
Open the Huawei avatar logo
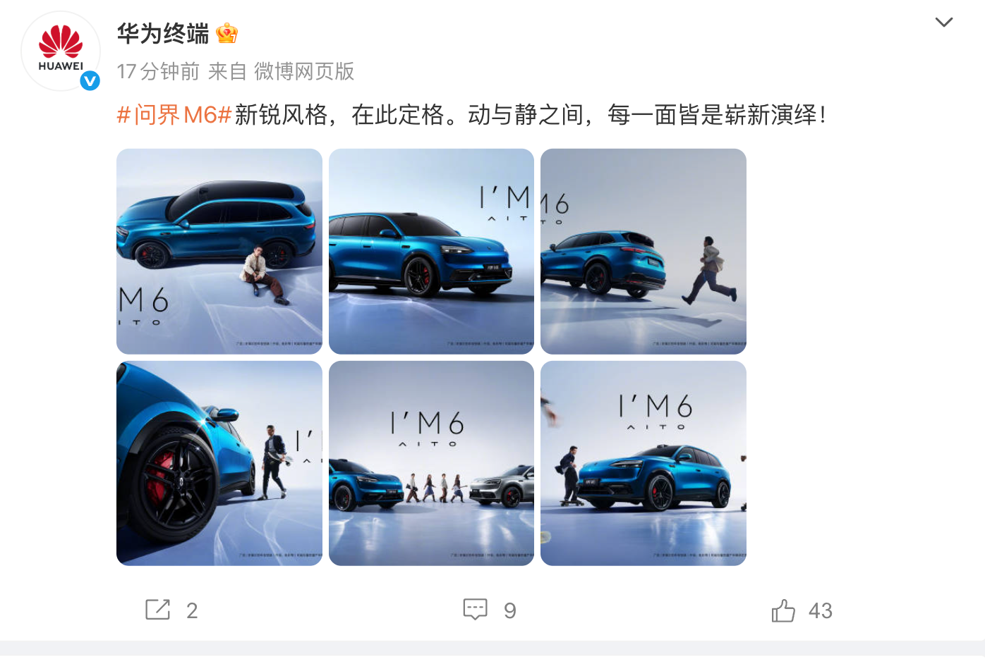tap(61, 51)
